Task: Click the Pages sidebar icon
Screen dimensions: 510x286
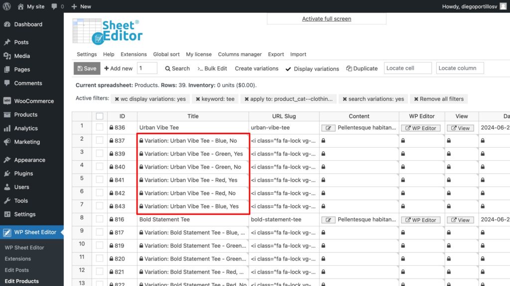Action: point(7,70)
